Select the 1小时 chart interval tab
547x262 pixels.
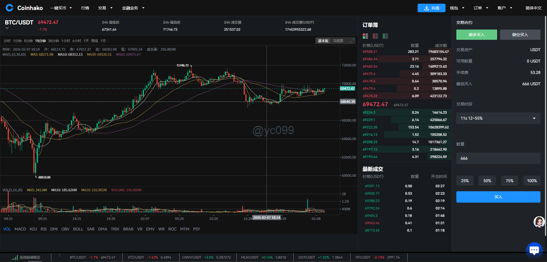66,41
